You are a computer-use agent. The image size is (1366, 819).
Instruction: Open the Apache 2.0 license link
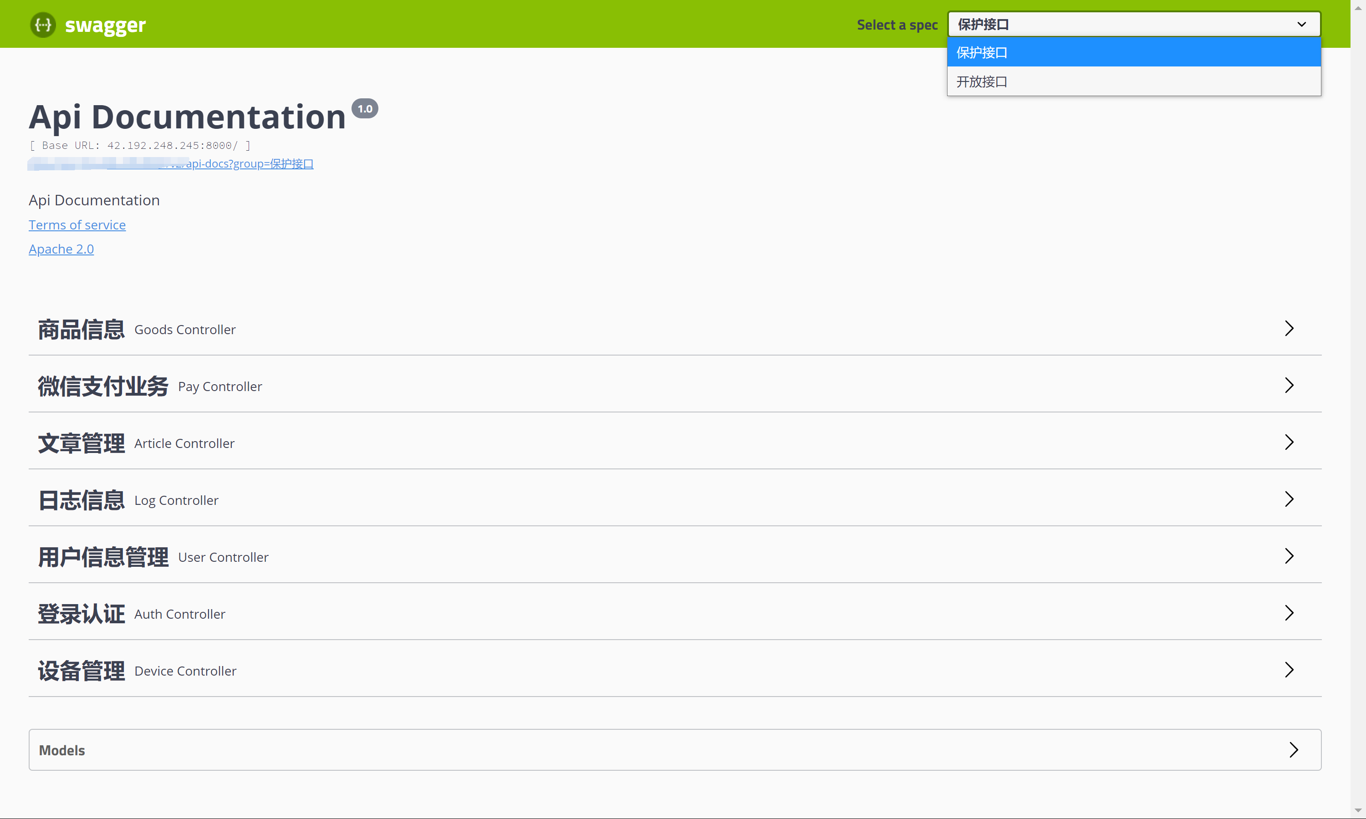pos(61,249)
